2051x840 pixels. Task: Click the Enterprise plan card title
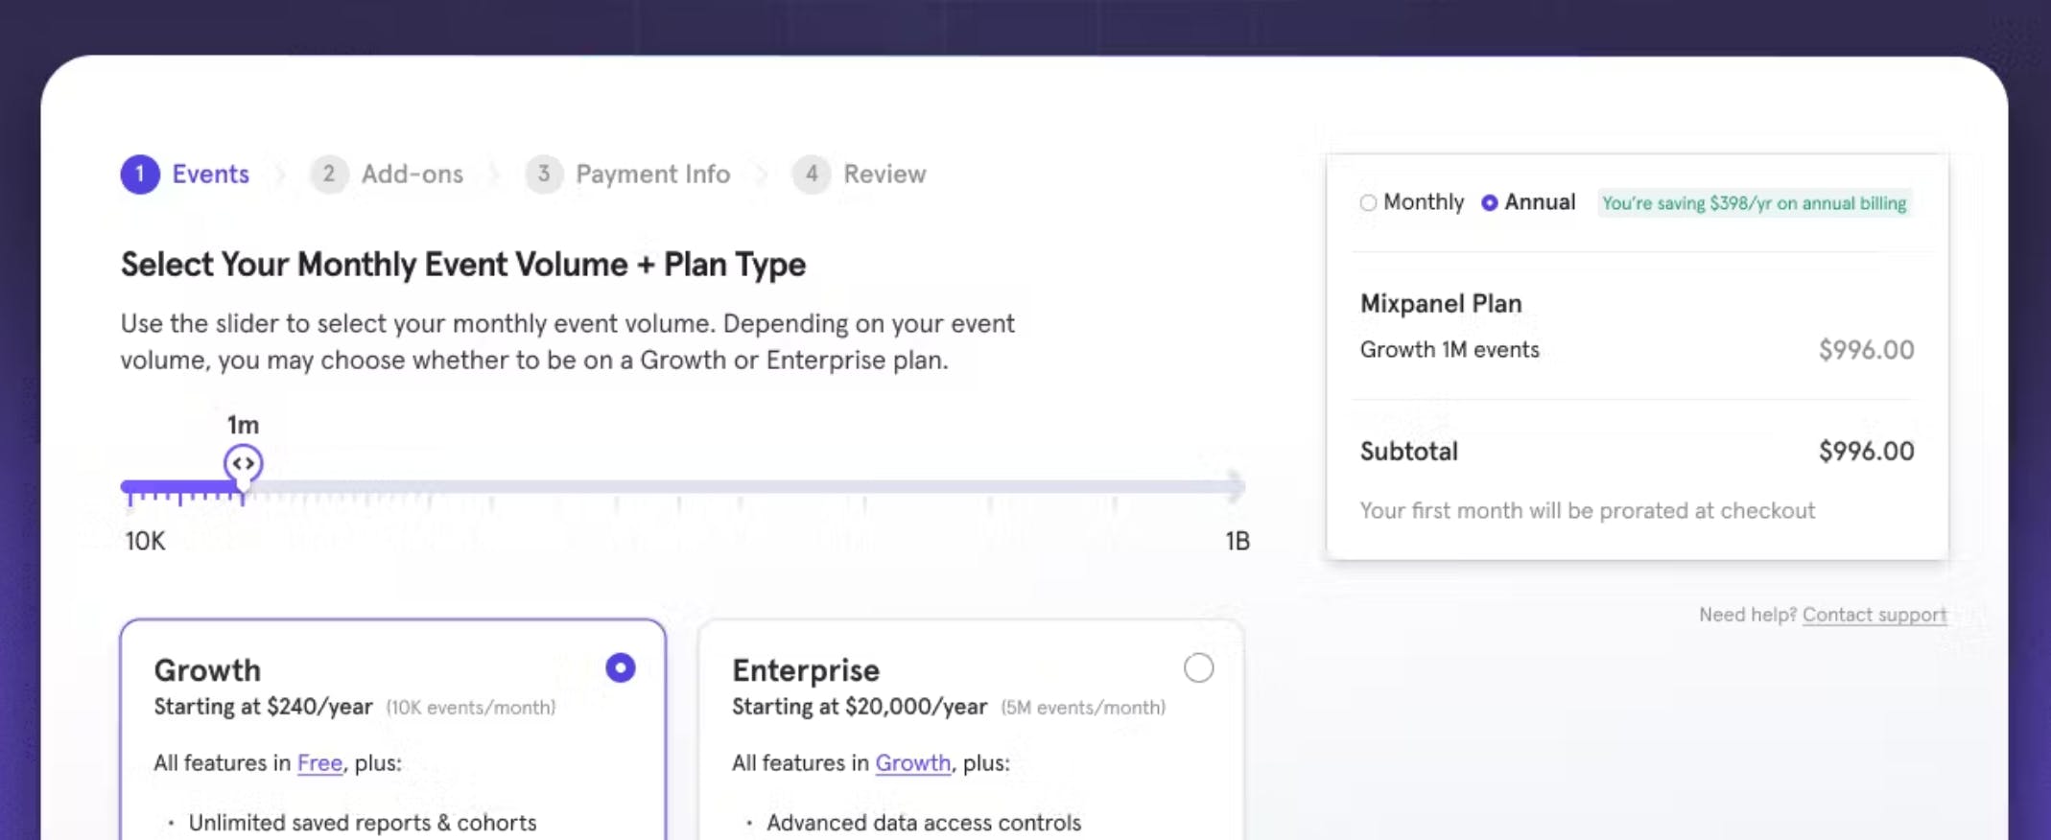[806, 669]
